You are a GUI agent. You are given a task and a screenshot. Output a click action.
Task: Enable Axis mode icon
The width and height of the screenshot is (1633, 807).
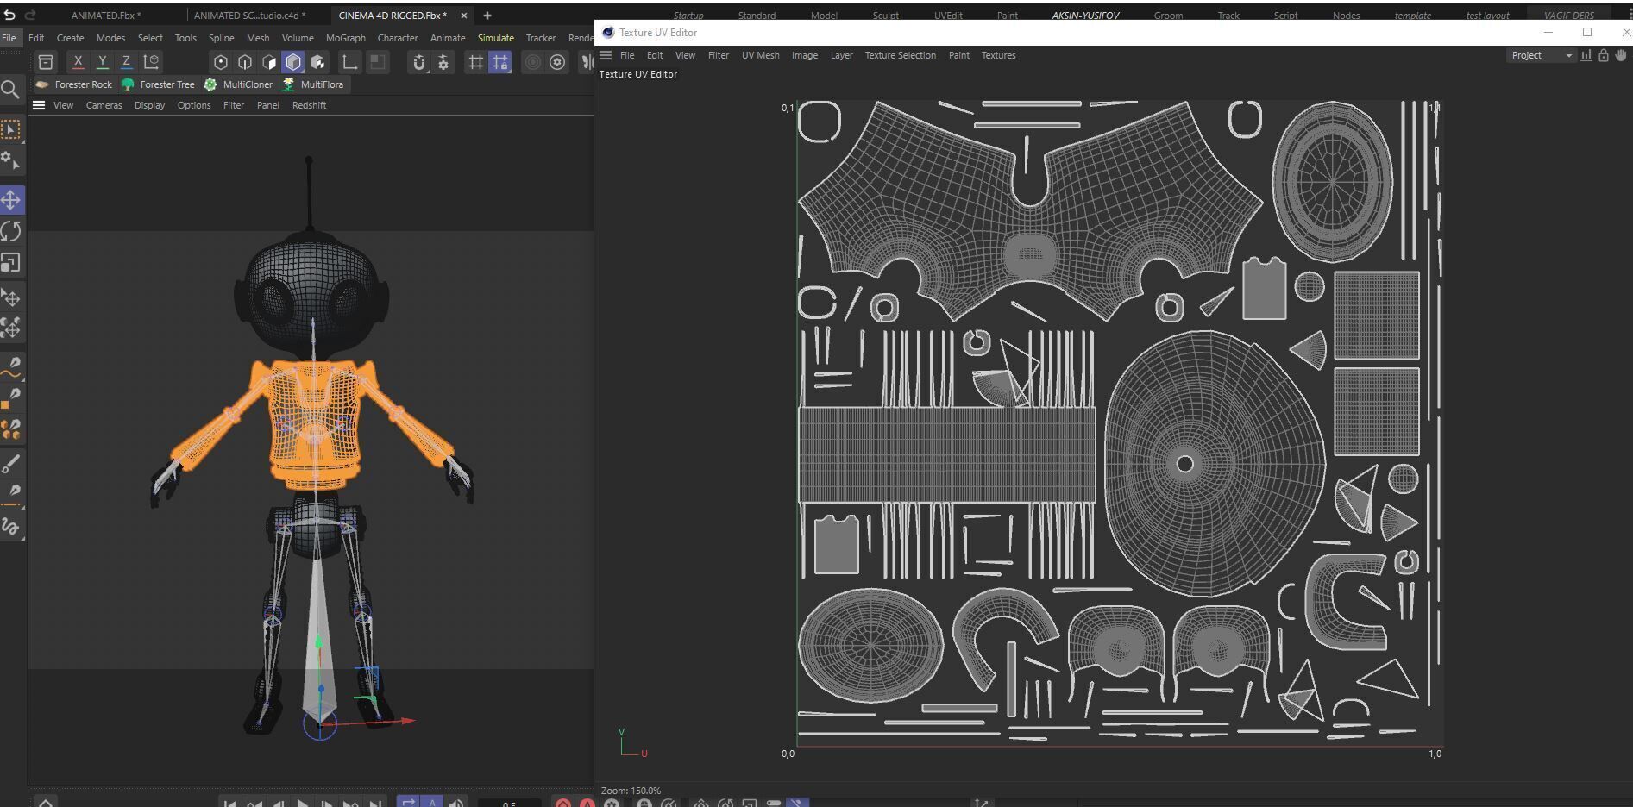(x=349, y=62)
